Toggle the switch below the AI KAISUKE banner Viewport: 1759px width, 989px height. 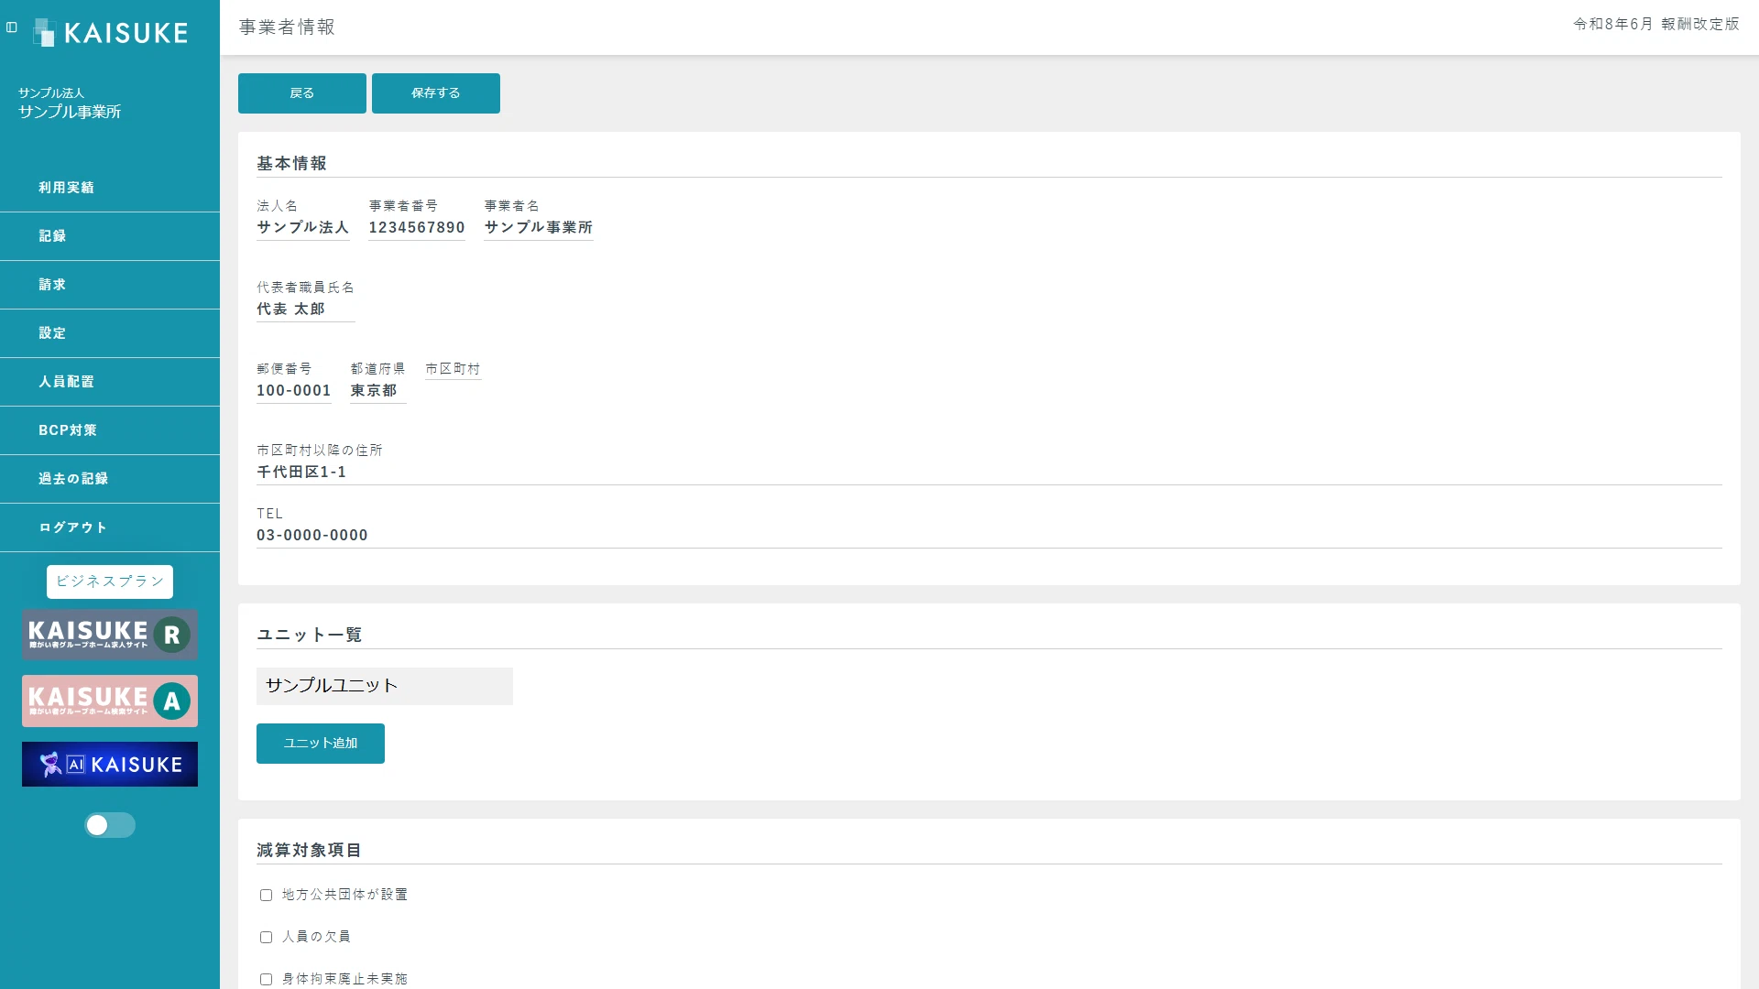click(x=110, y=825)
